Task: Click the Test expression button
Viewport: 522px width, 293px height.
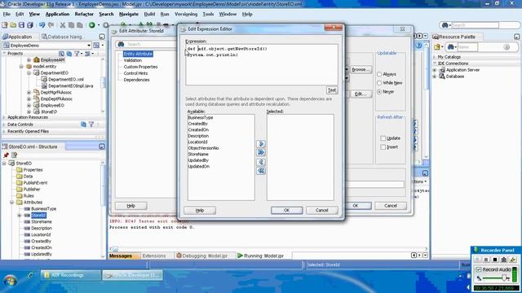Action: [x=332, y=90]
